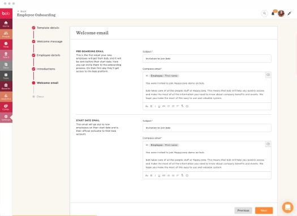Screen dimensions: 297x216
Task: Insert numbered list in start date email
Action: click(173, 175)
